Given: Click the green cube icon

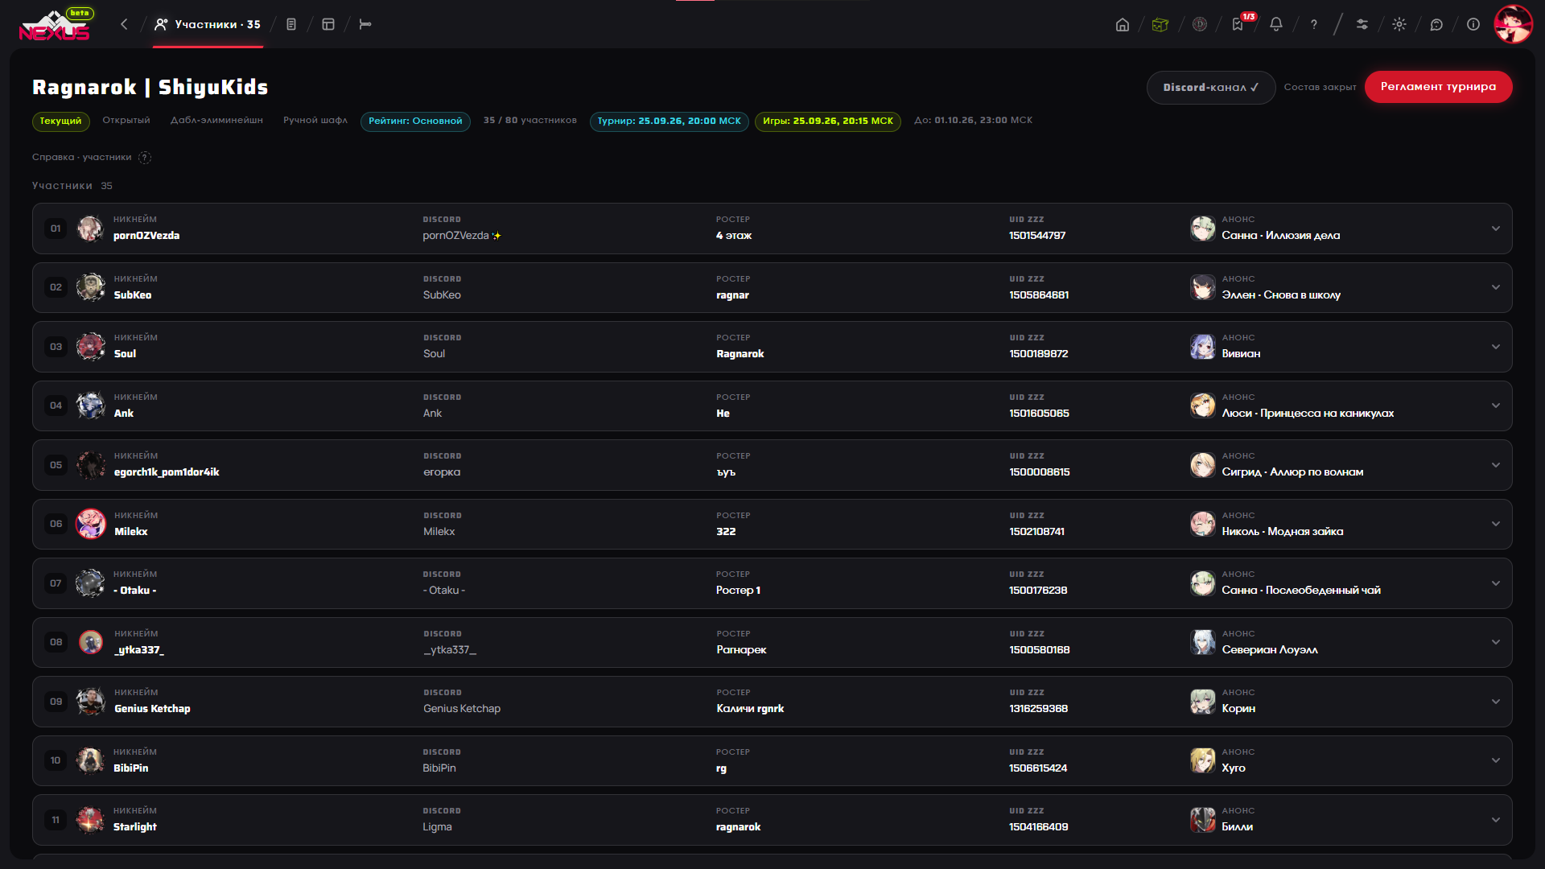Looking at the screenshot, I should [x=1160, y=24].
